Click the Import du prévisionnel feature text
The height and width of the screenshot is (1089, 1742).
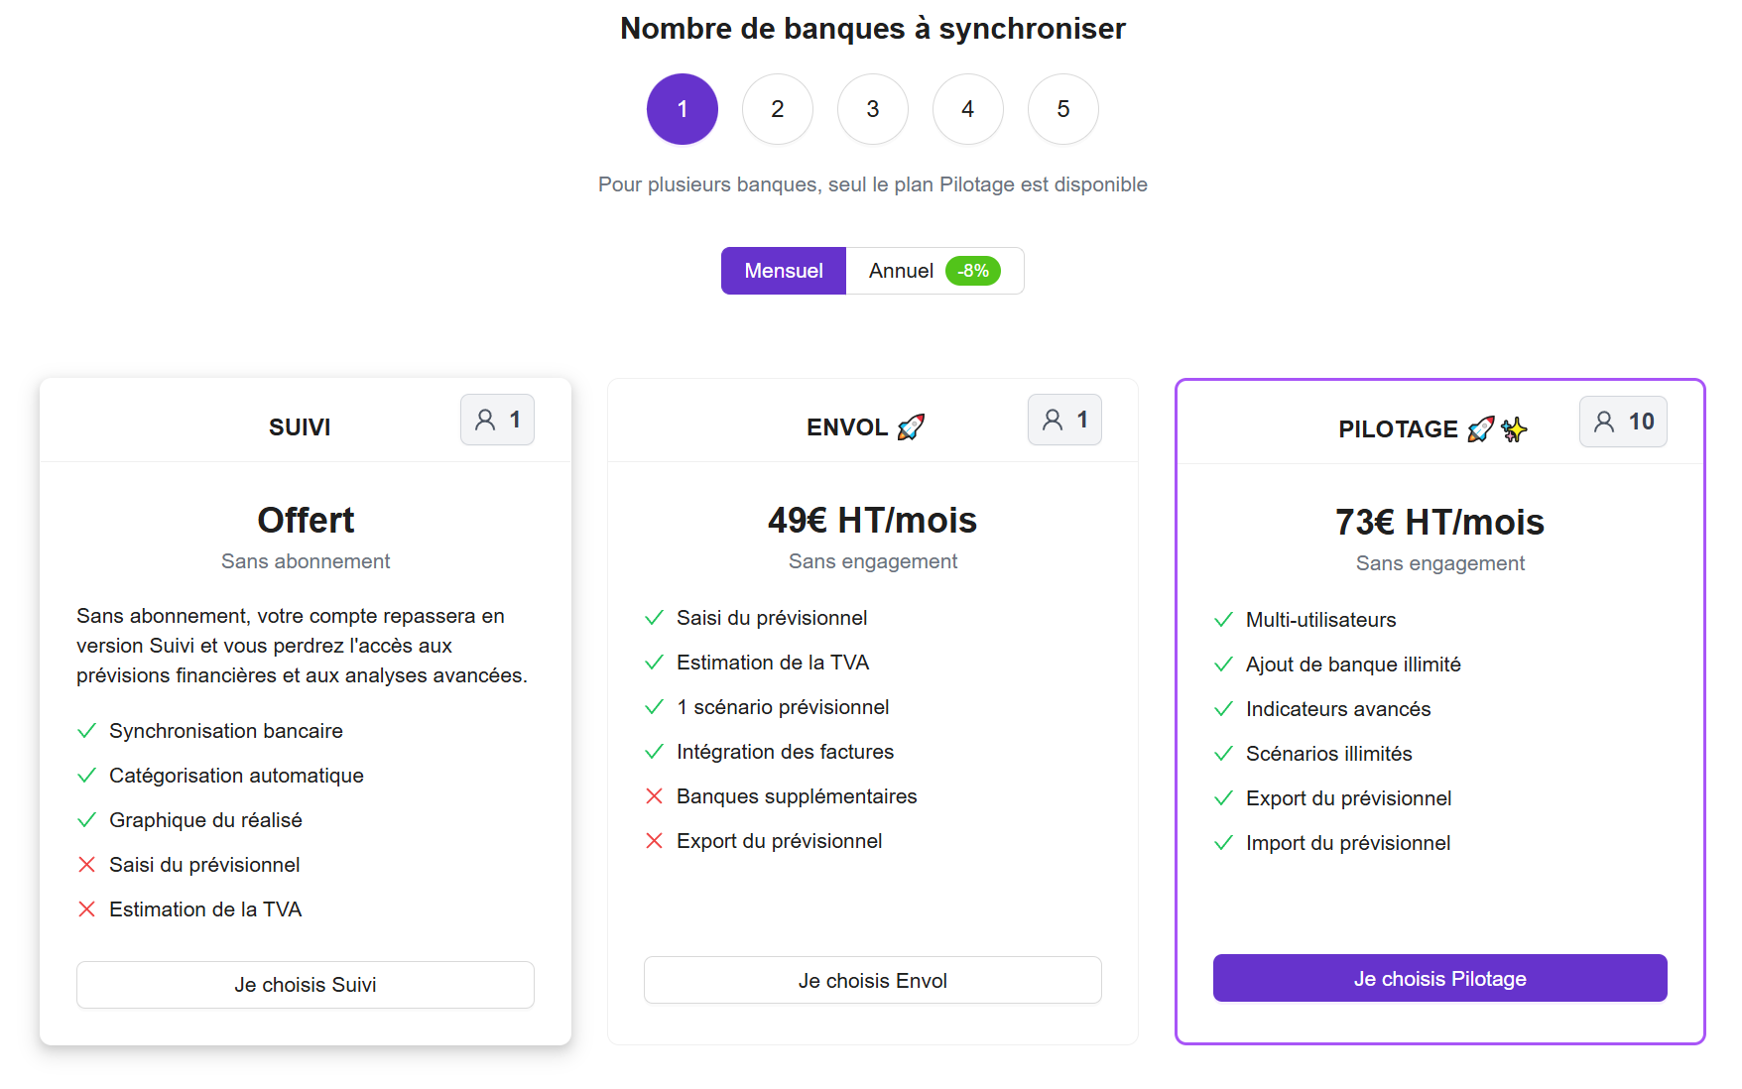coord(1348,843)
